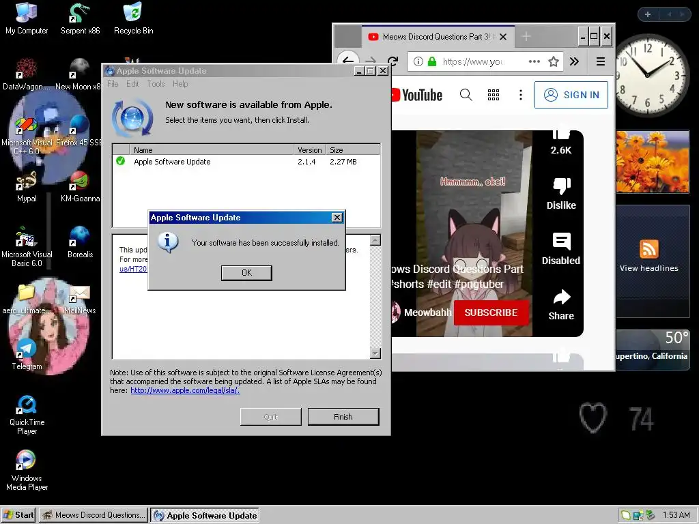Open the browser hamburger menu
The height and width of the screenshot is (524, 699).
click(601, 61)
